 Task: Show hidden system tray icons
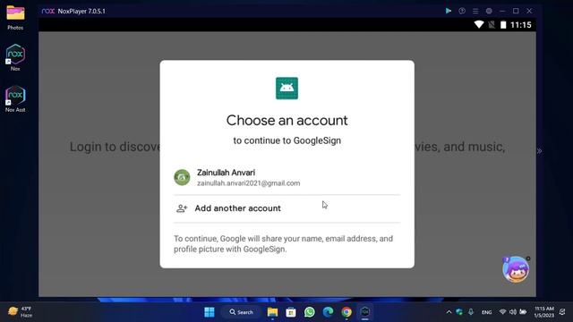click(x=449, y=312)
